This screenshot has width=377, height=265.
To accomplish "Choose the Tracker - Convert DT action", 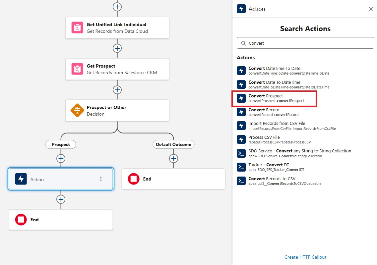I will click(x=305, y=167).
